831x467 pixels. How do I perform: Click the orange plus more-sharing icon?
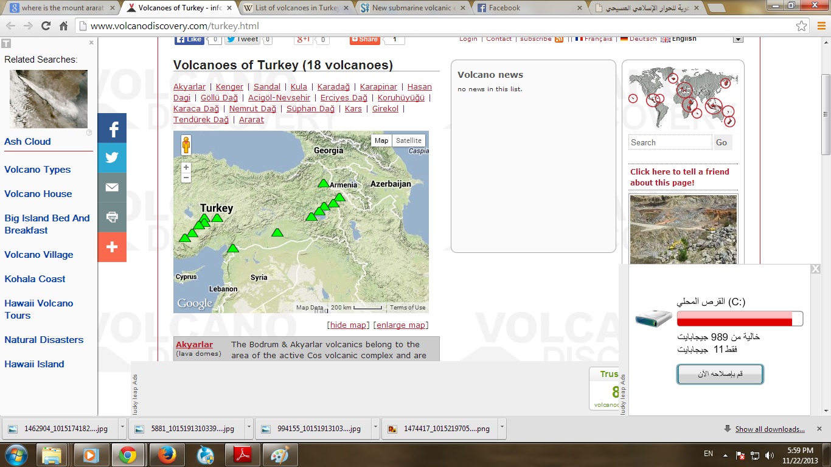(112, 247)
